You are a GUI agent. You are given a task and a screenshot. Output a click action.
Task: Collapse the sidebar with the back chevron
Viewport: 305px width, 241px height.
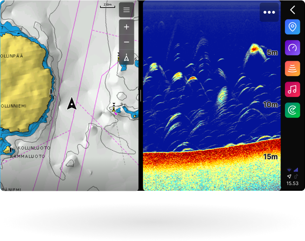(292, 10)
